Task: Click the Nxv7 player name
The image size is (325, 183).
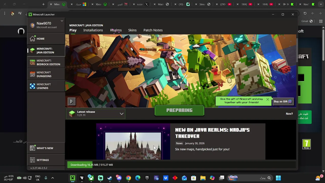Action: pyautogui.click(x=289, y=114)
